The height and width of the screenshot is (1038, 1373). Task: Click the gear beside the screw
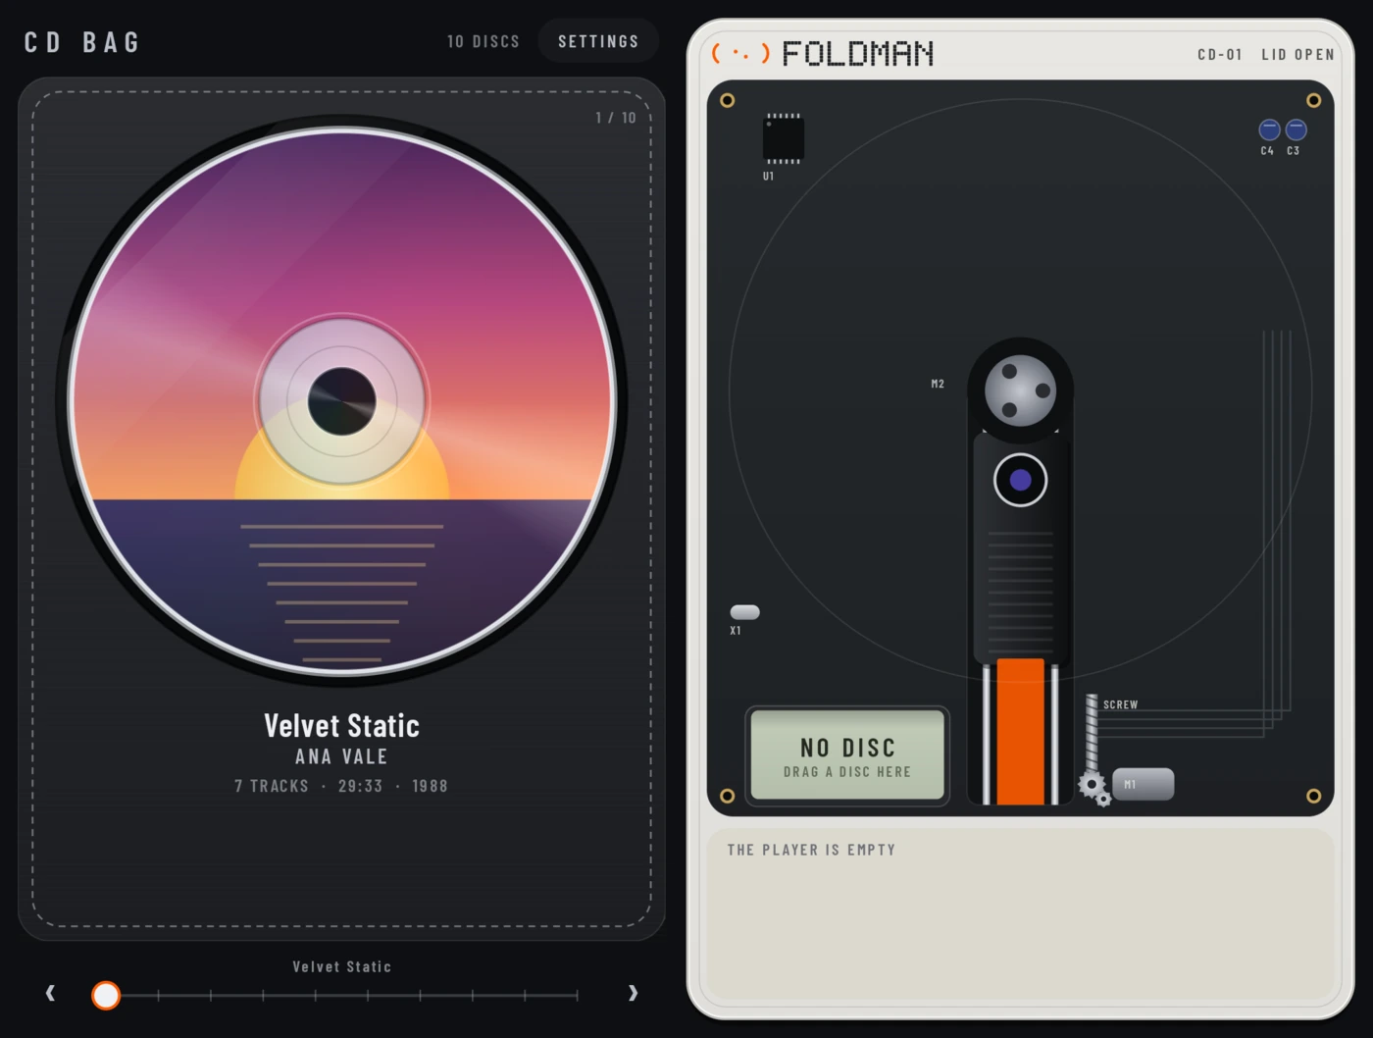(1094, 787)
